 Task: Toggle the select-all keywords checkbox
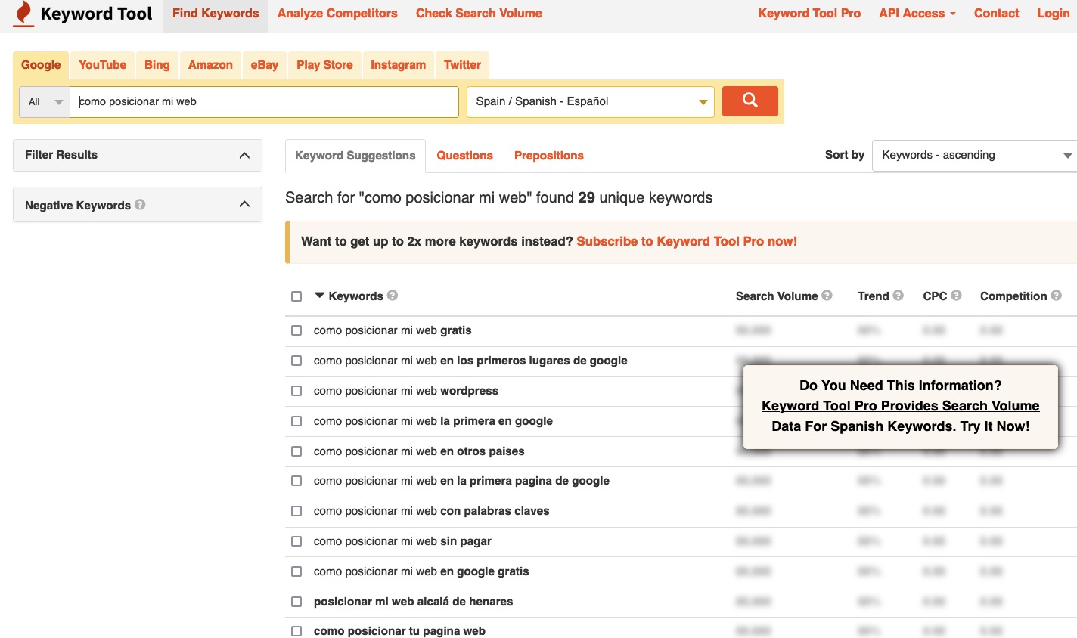(296, 296)
